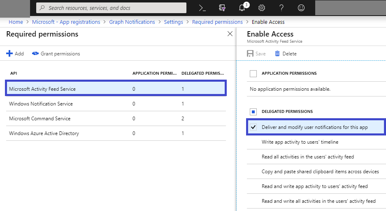Open the directory and subscription filter
This screenshot has width=386, height=211.
tap(222, 8)
